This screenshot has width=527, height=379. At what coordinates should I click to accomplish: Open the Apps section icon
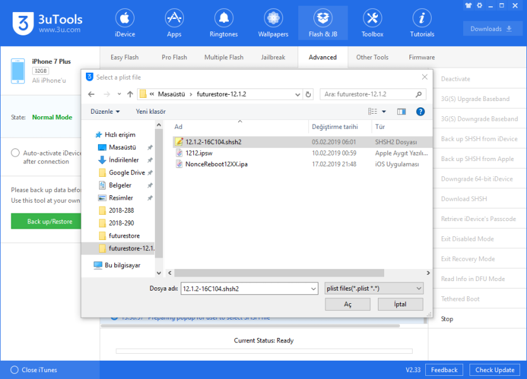click(174, 18)
